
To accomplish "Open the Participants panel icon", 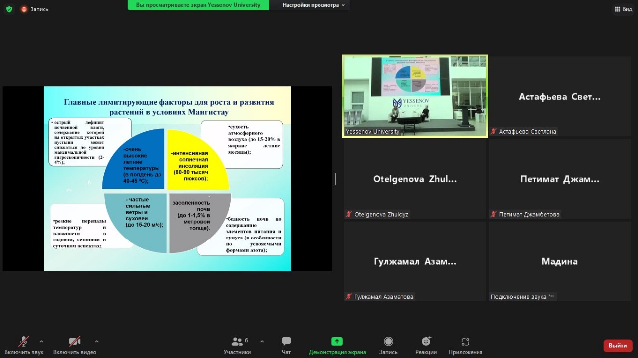I will coord(237,342).
